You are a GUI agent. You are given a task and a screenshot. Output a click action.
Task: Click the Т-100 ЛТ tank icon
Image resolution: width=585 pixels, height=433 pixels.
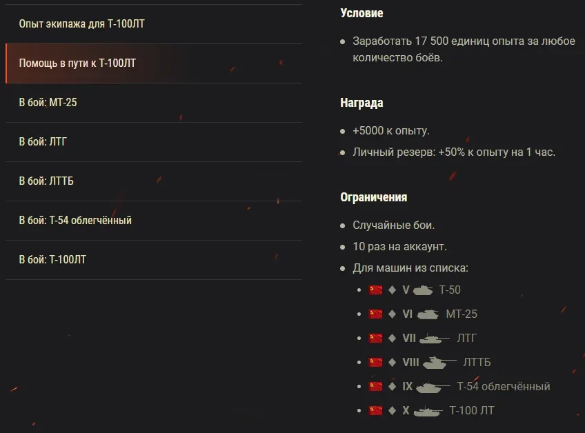(x=428, y=411)
